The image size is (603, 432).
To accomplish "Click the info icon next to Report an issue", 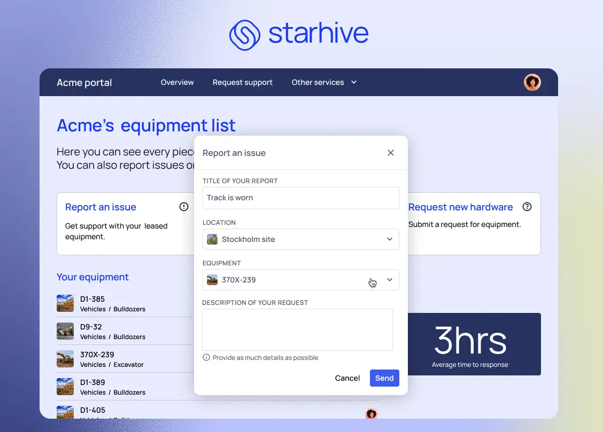I will 183,207.
